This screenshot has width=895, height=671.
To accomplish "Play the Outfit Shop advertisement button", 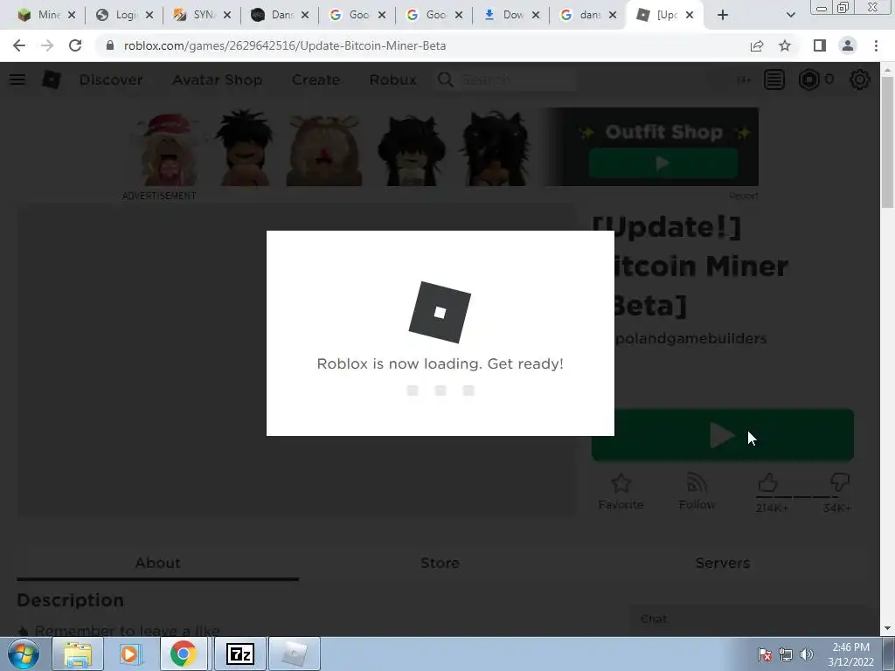I will pyautogui.click(x=663, y=163).
